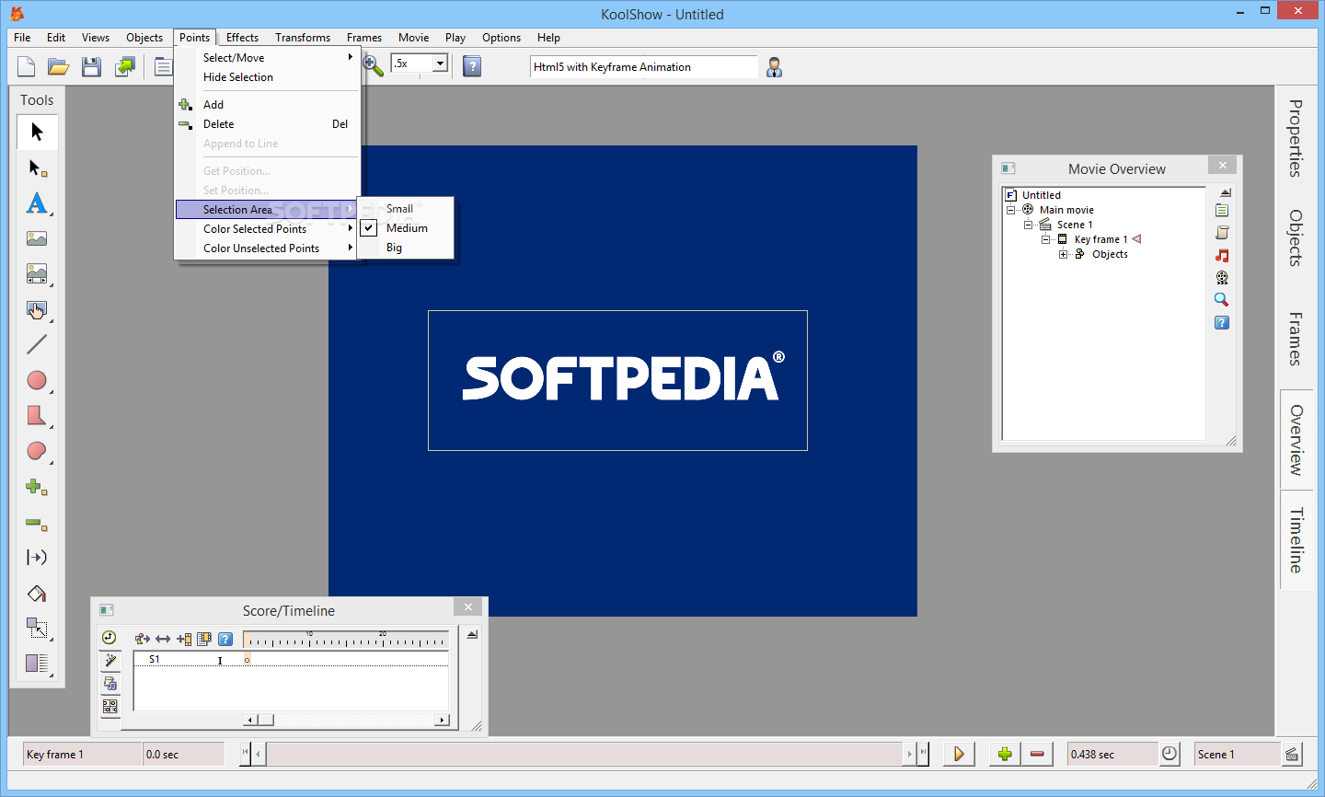The height and width of the screenshot is (797, 1325).
Task: Collapse the Main movie tree node
Action: (x=1011, y=210)
